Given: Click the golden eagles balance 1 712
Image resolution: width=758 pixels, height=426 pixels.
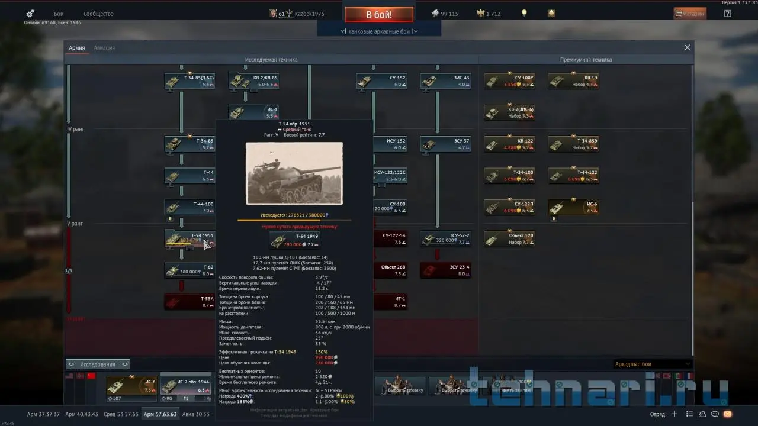Looking at the screenshot, I should [489, 14].
